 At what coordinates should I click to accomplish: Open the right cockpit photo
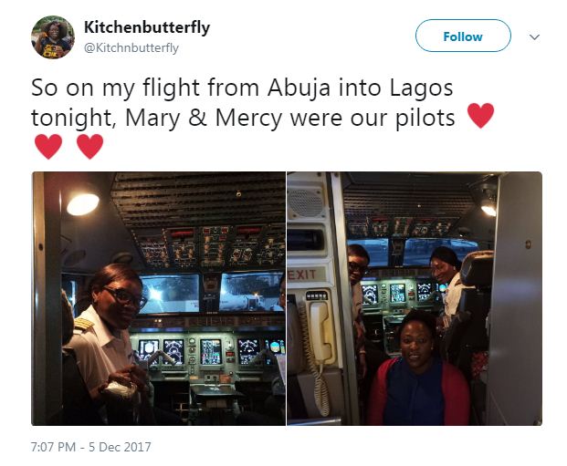(415, 298)
